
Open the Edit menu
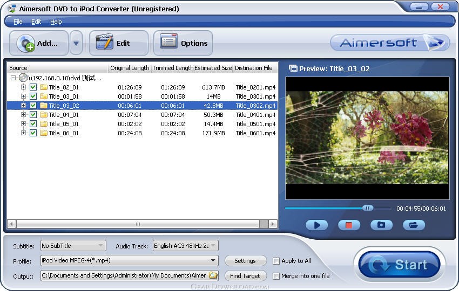(36, 22)
